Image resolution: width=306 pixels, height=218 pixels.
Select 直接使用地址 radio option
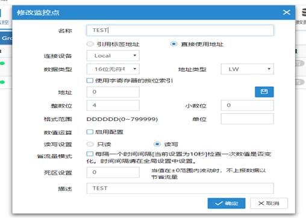173,44
